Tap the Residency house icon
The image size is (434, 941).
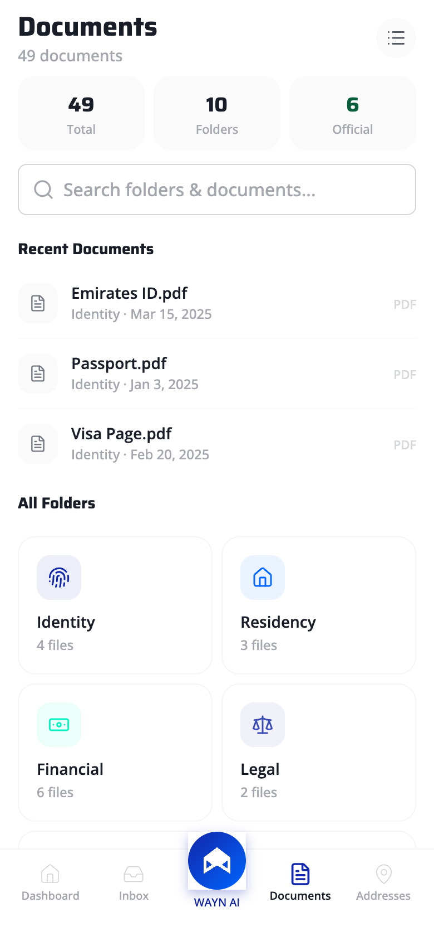tap(263, 578)
